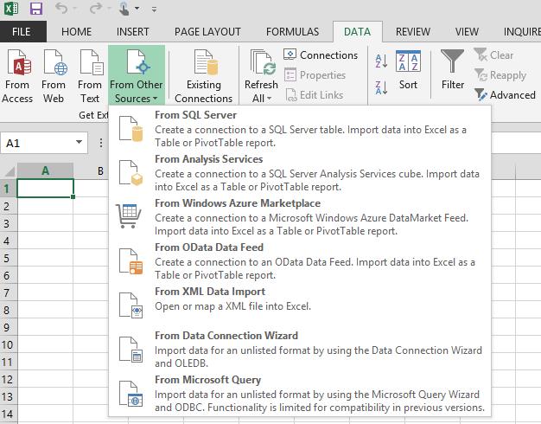Undo the last action
Viewport: 541px width, 424px height.
(x=61, y=9)
